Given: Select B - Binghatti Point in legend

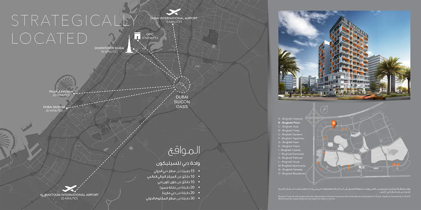Looking at the screenshot, I should pos(289,123).
